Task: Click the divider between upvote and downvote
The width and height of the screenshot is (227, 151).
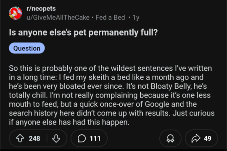Action: (47, 138)
